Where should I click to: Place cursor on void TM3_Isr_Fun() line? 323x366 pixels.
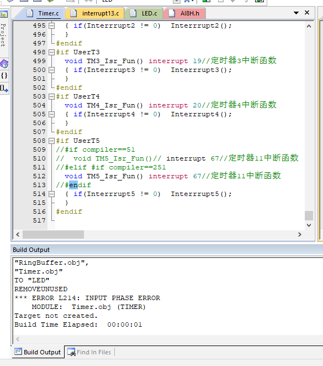point(171,61)
